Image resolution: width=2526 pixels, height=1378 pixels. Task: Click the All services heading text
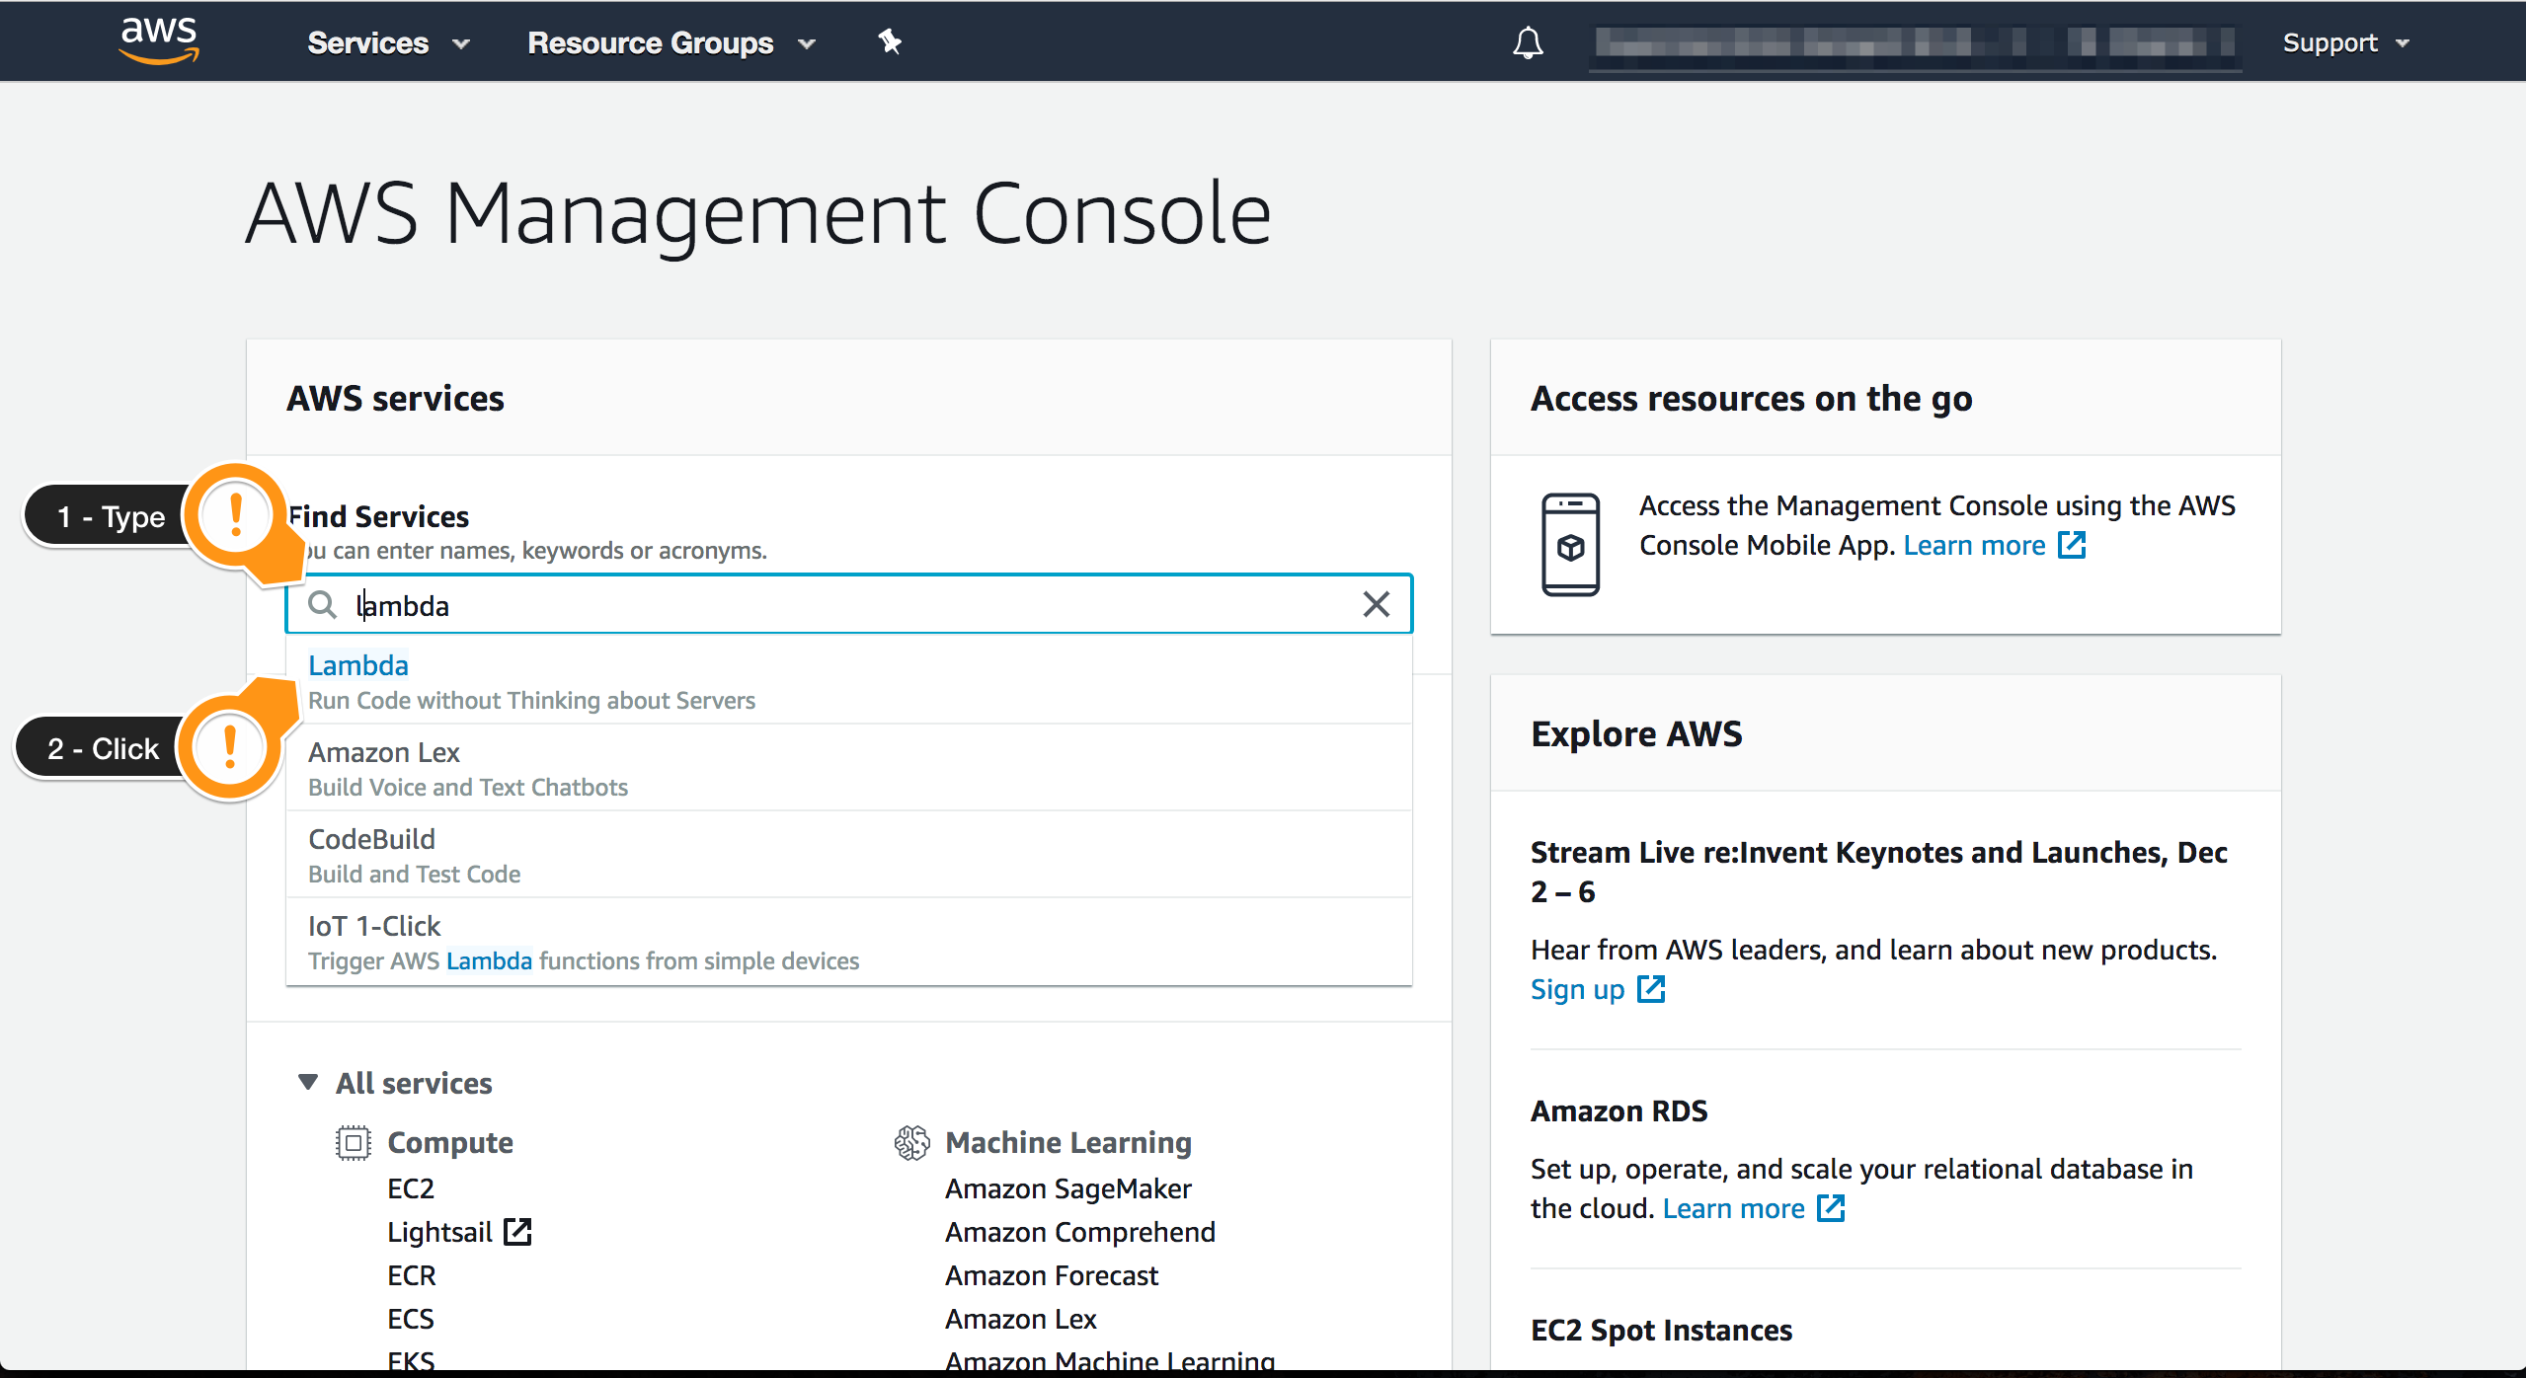click(414, 1083)
